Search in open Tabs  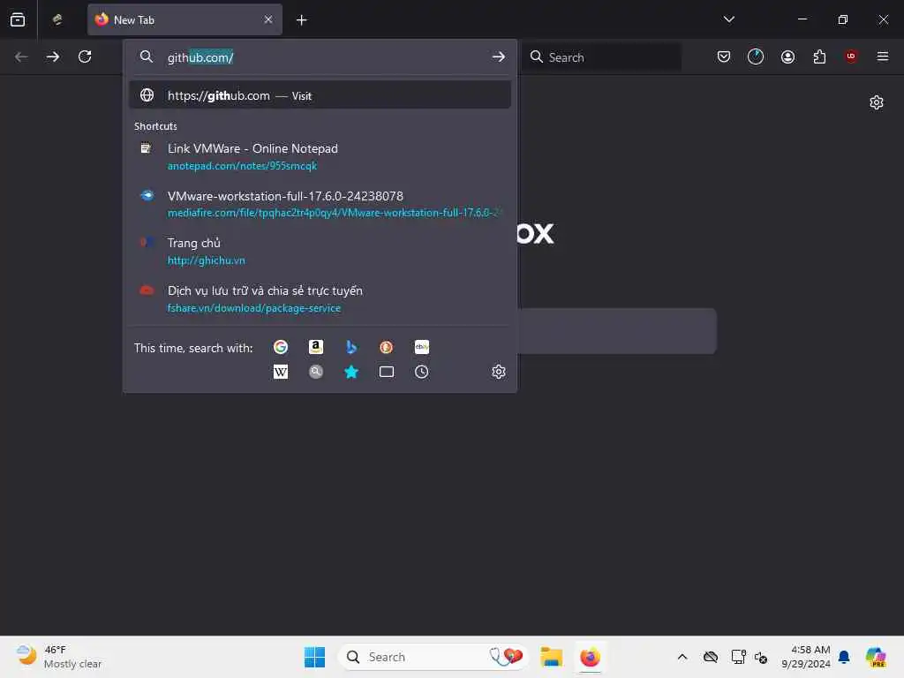pyautogui.click(x=387, y=372)
